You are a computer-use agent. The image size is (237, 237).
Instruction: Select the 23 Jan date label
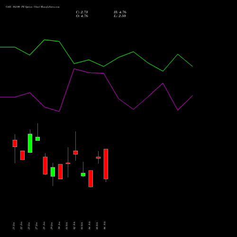click(29, 226)
